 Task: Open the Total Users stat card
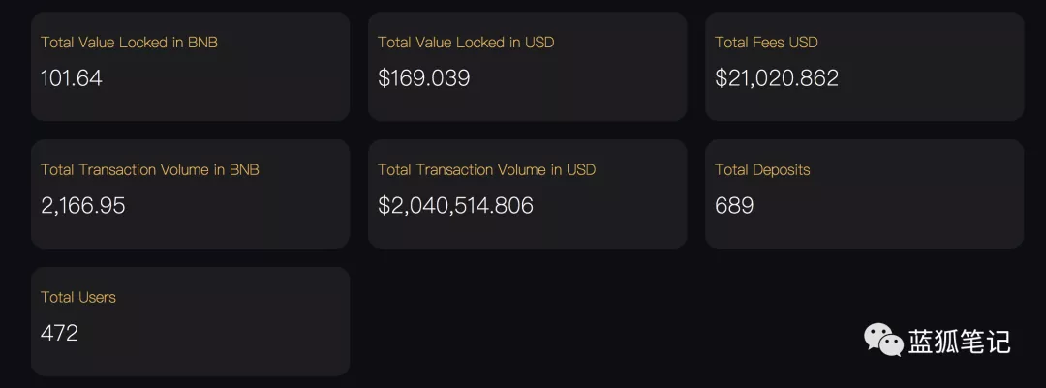pos(190,321)
